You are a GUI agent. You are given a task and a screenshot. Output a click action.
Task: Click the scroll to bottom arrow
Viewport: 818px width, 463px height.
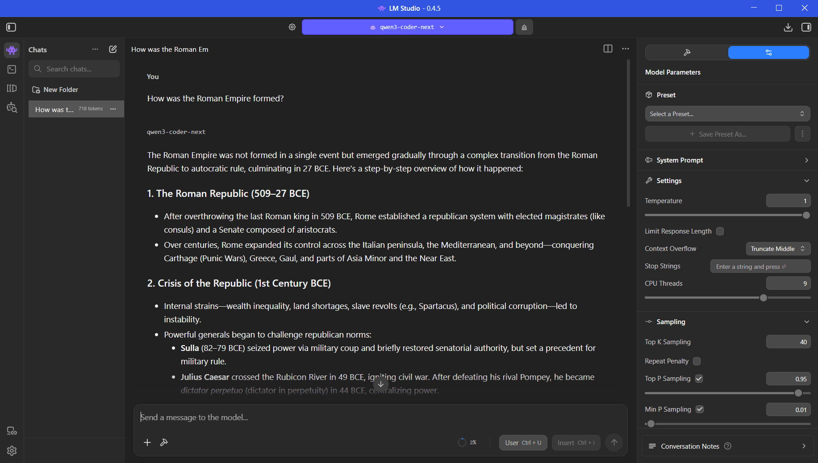[381, 384]
